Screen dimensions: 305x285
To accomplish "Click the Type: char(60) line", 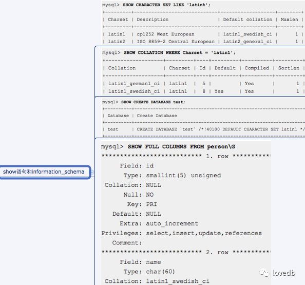I will coord(149,272).
